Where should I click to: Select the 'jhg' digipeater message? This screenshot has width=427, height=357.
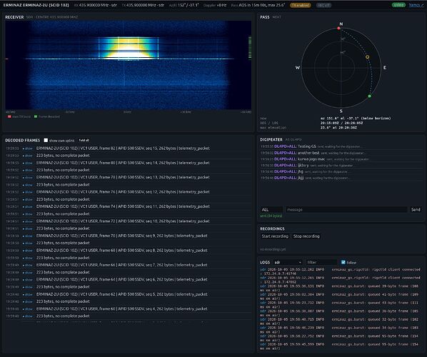[x=301, y=171]
